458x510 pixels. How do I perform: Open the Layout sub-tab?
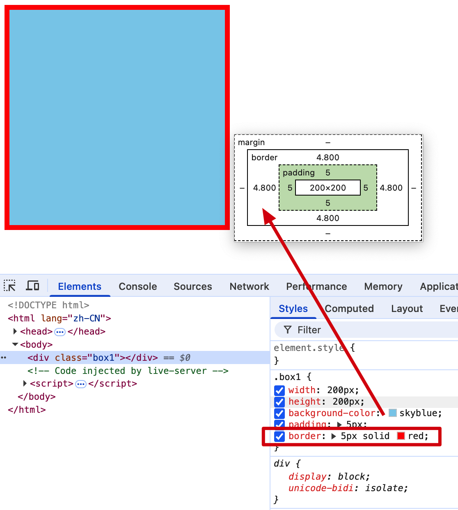[x=407, y=309]
